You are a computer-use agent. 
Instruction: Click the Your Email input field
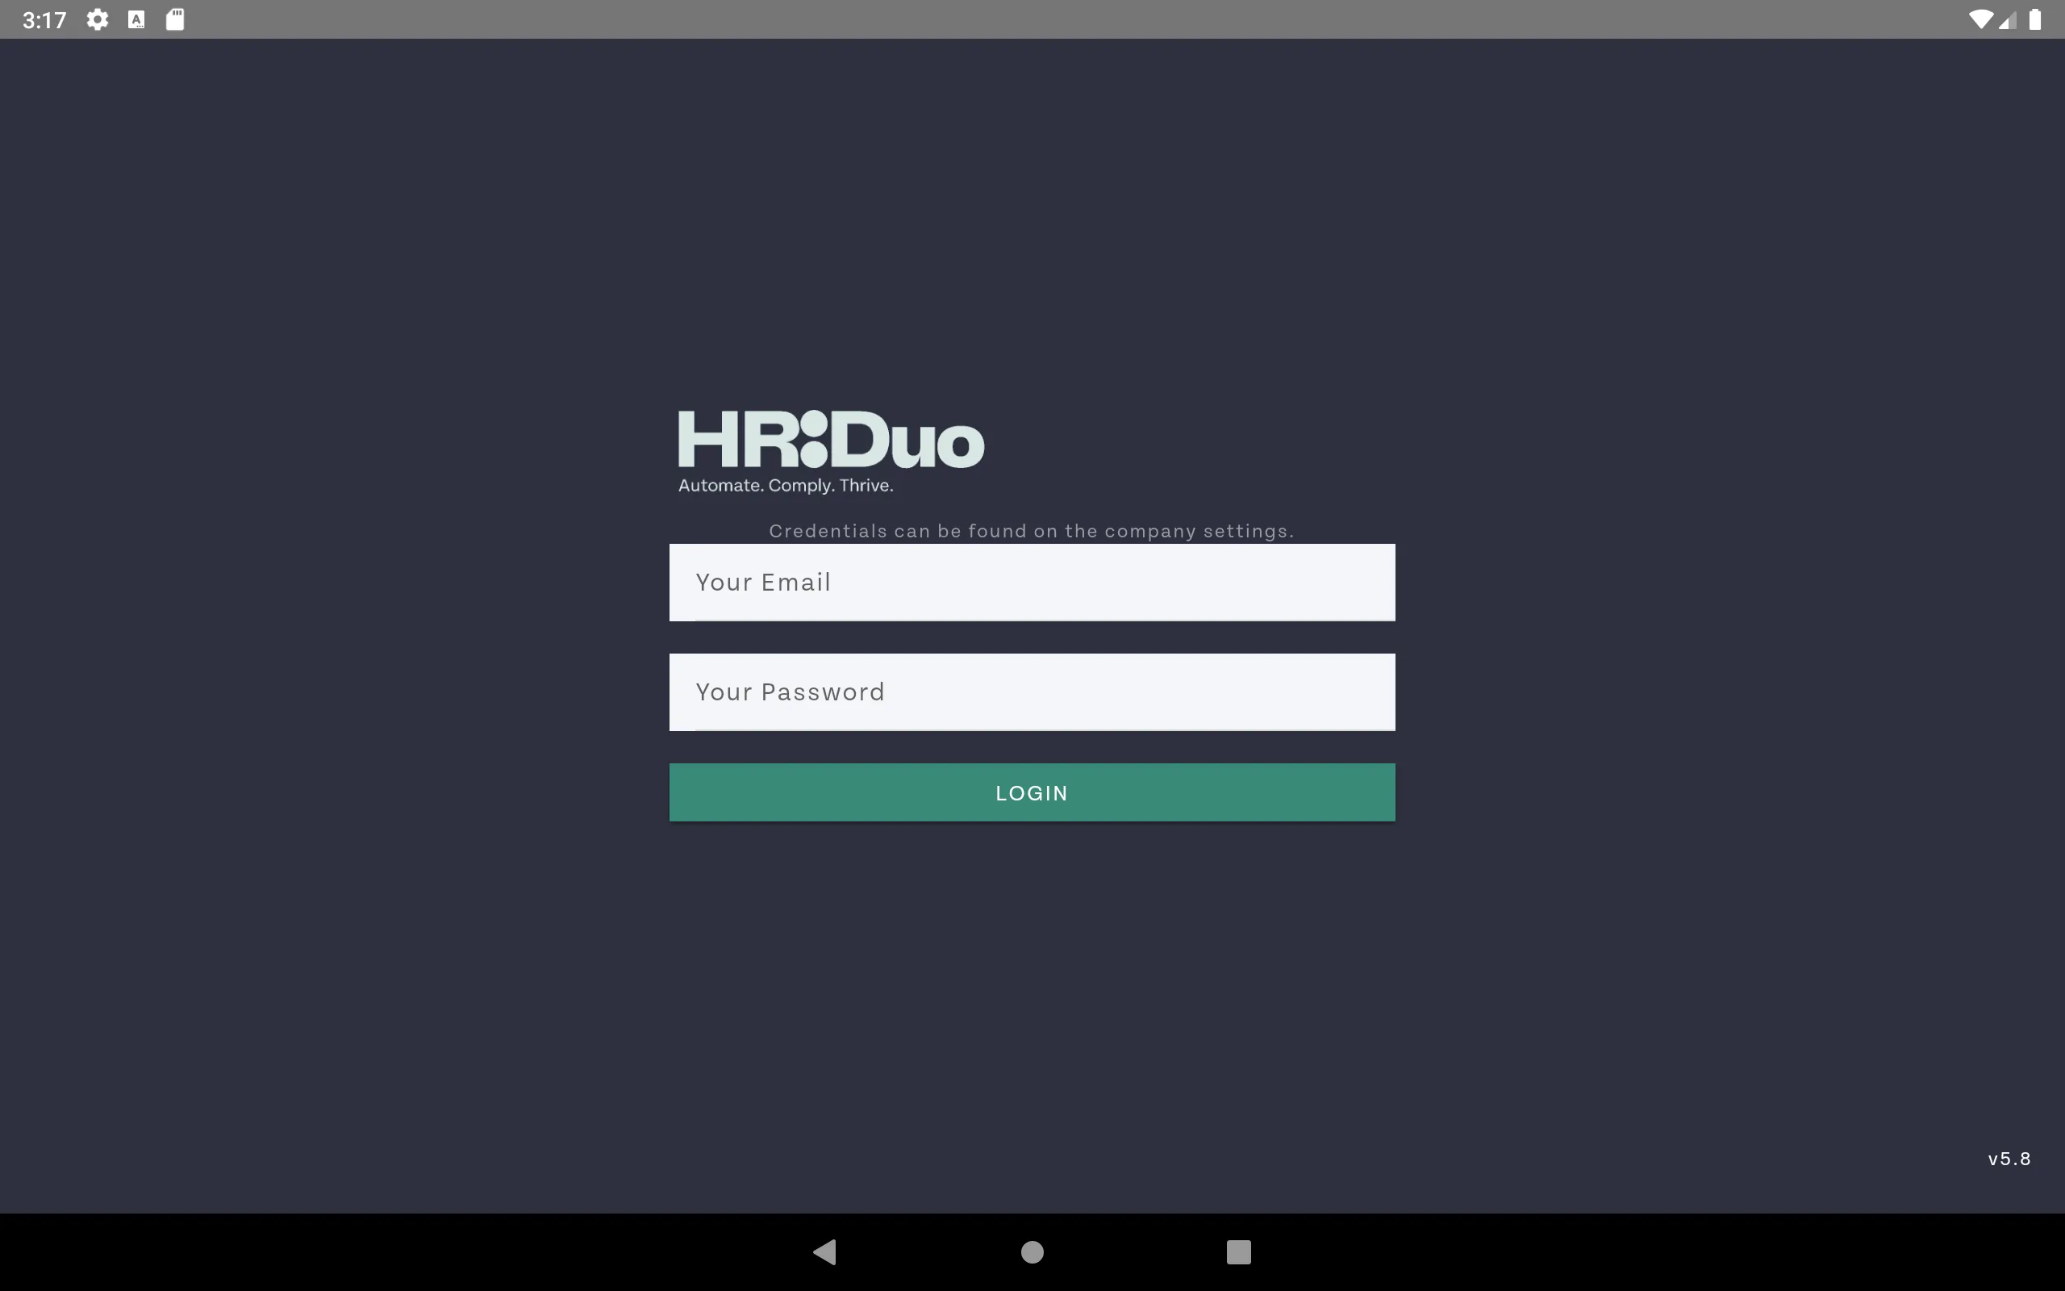point(1032,582)
